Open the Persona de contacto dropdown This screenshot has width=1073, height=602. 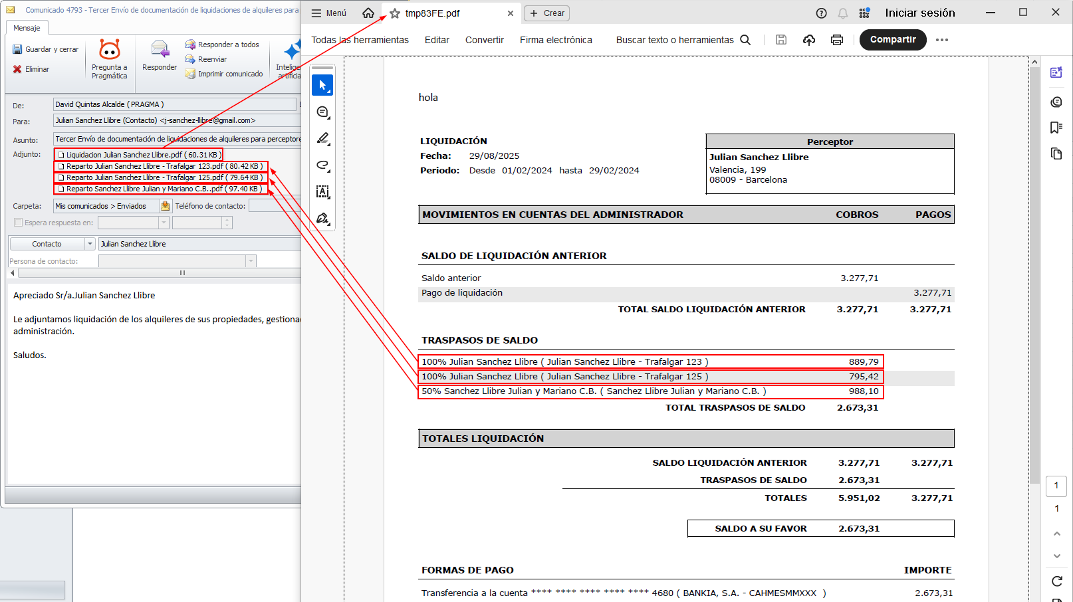251,261
